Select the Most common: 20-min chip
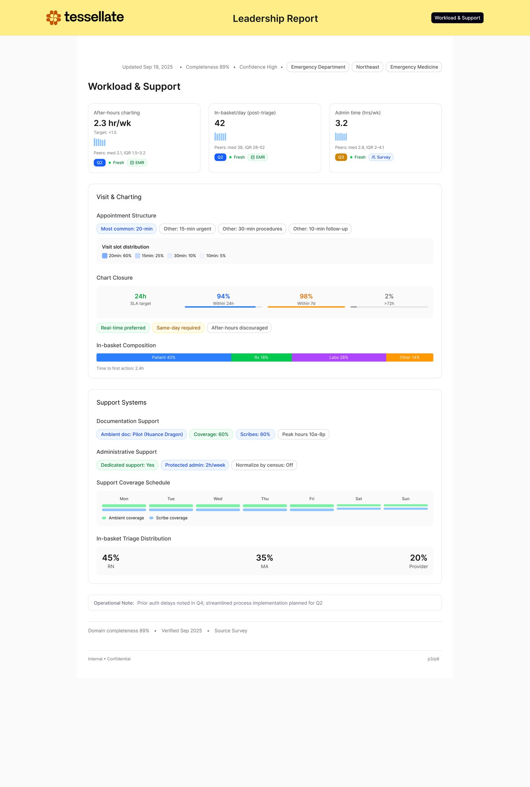 (126, 229)
